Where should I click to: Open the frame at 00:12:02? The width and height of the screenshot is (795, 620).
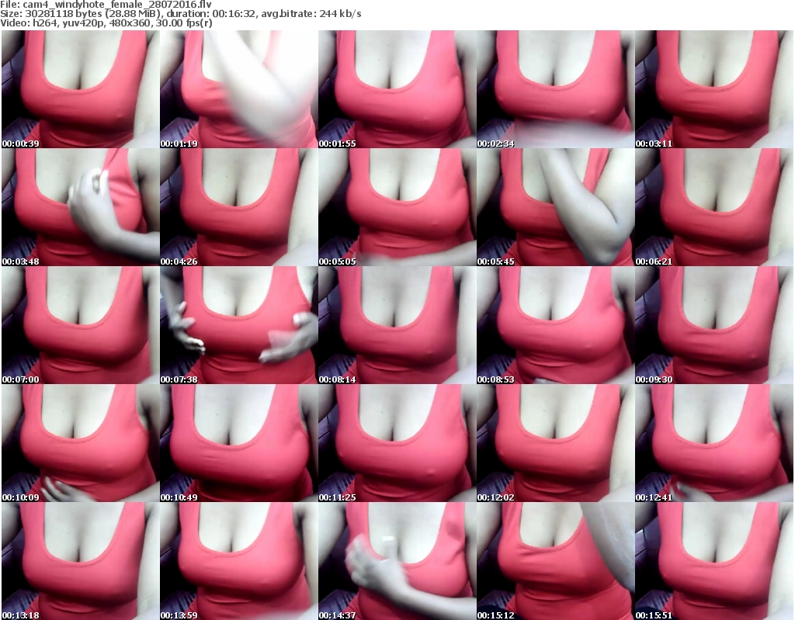click(556, 443)
